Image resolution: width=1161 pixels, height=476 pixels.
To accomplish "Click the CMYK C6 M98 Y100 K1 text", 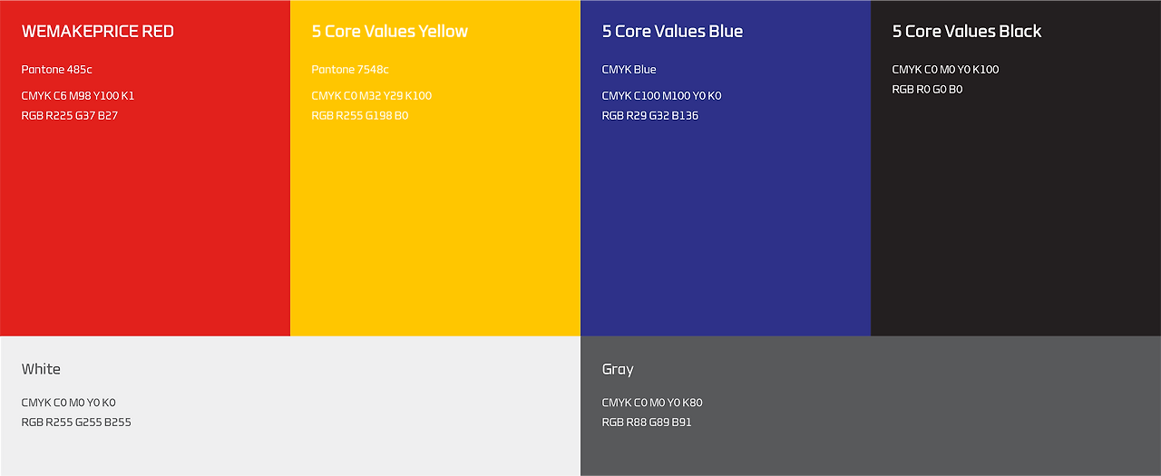I will click(78, 95).
